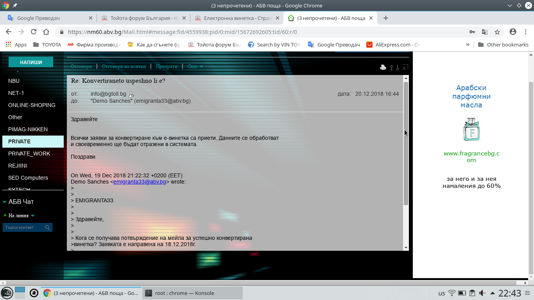Go to previous message with up arrow
Image resolution: width=534 pixels, height=300 pixels.
[391, 68]
